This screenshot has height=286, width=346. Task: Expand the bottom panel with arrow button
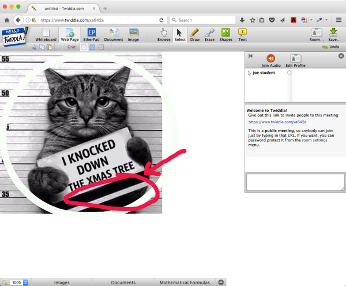click(x=221, y=283)
